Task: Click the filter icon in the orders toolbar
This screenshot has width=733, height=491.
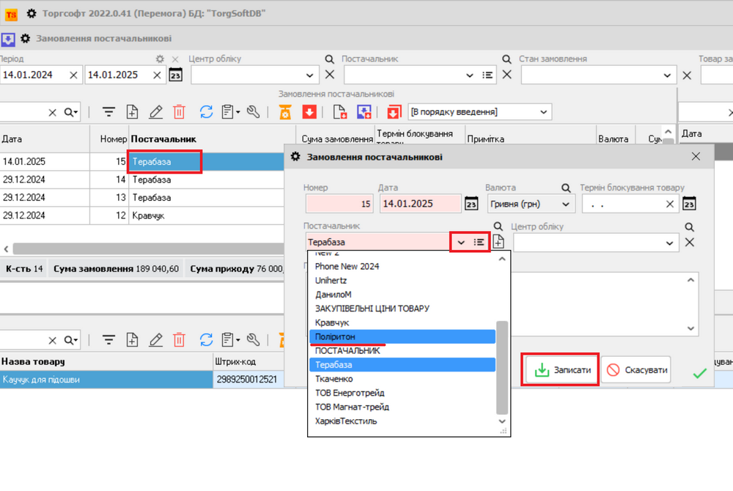Action: click(108, 112)
